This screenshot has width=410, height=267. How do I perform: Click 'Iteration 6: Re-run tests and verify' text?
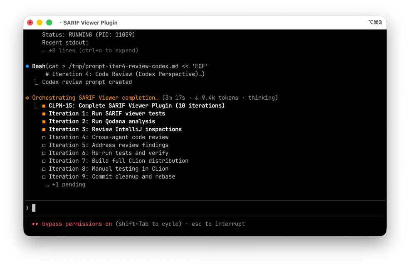[x=109, y=153]
